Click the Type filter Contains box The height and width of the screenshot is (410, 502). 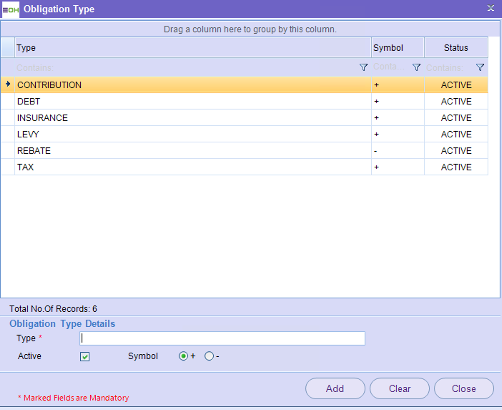(186, 68)
